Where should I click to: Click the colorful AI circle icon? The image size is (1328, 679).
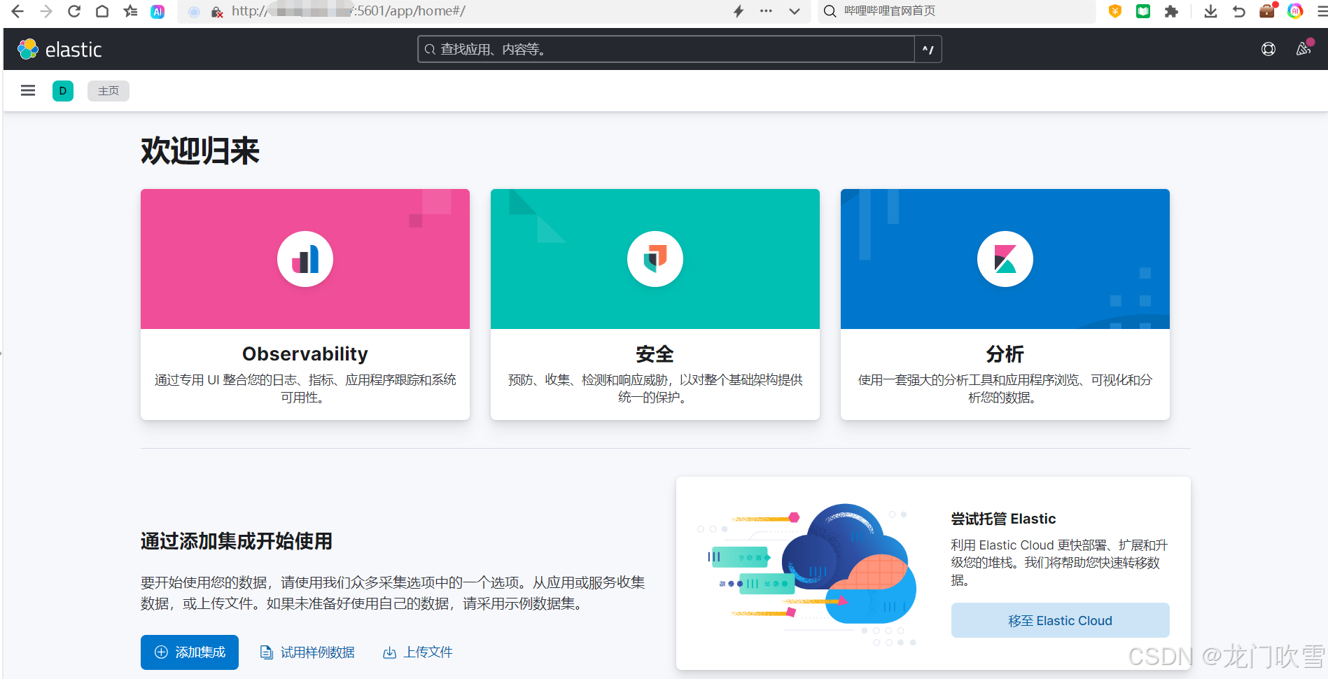pyautogui.click(x=1295, y=11)
